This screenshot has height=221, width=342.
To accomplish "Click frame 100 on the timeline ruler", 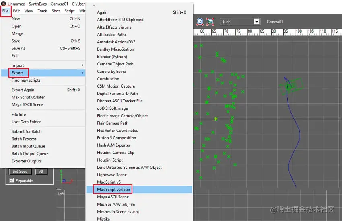I will pos(299,32).
